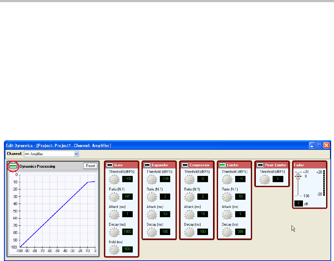Toggle the Dynamics Processing enable button
This screenshot has width=334, height=261.
click(14, 166)
